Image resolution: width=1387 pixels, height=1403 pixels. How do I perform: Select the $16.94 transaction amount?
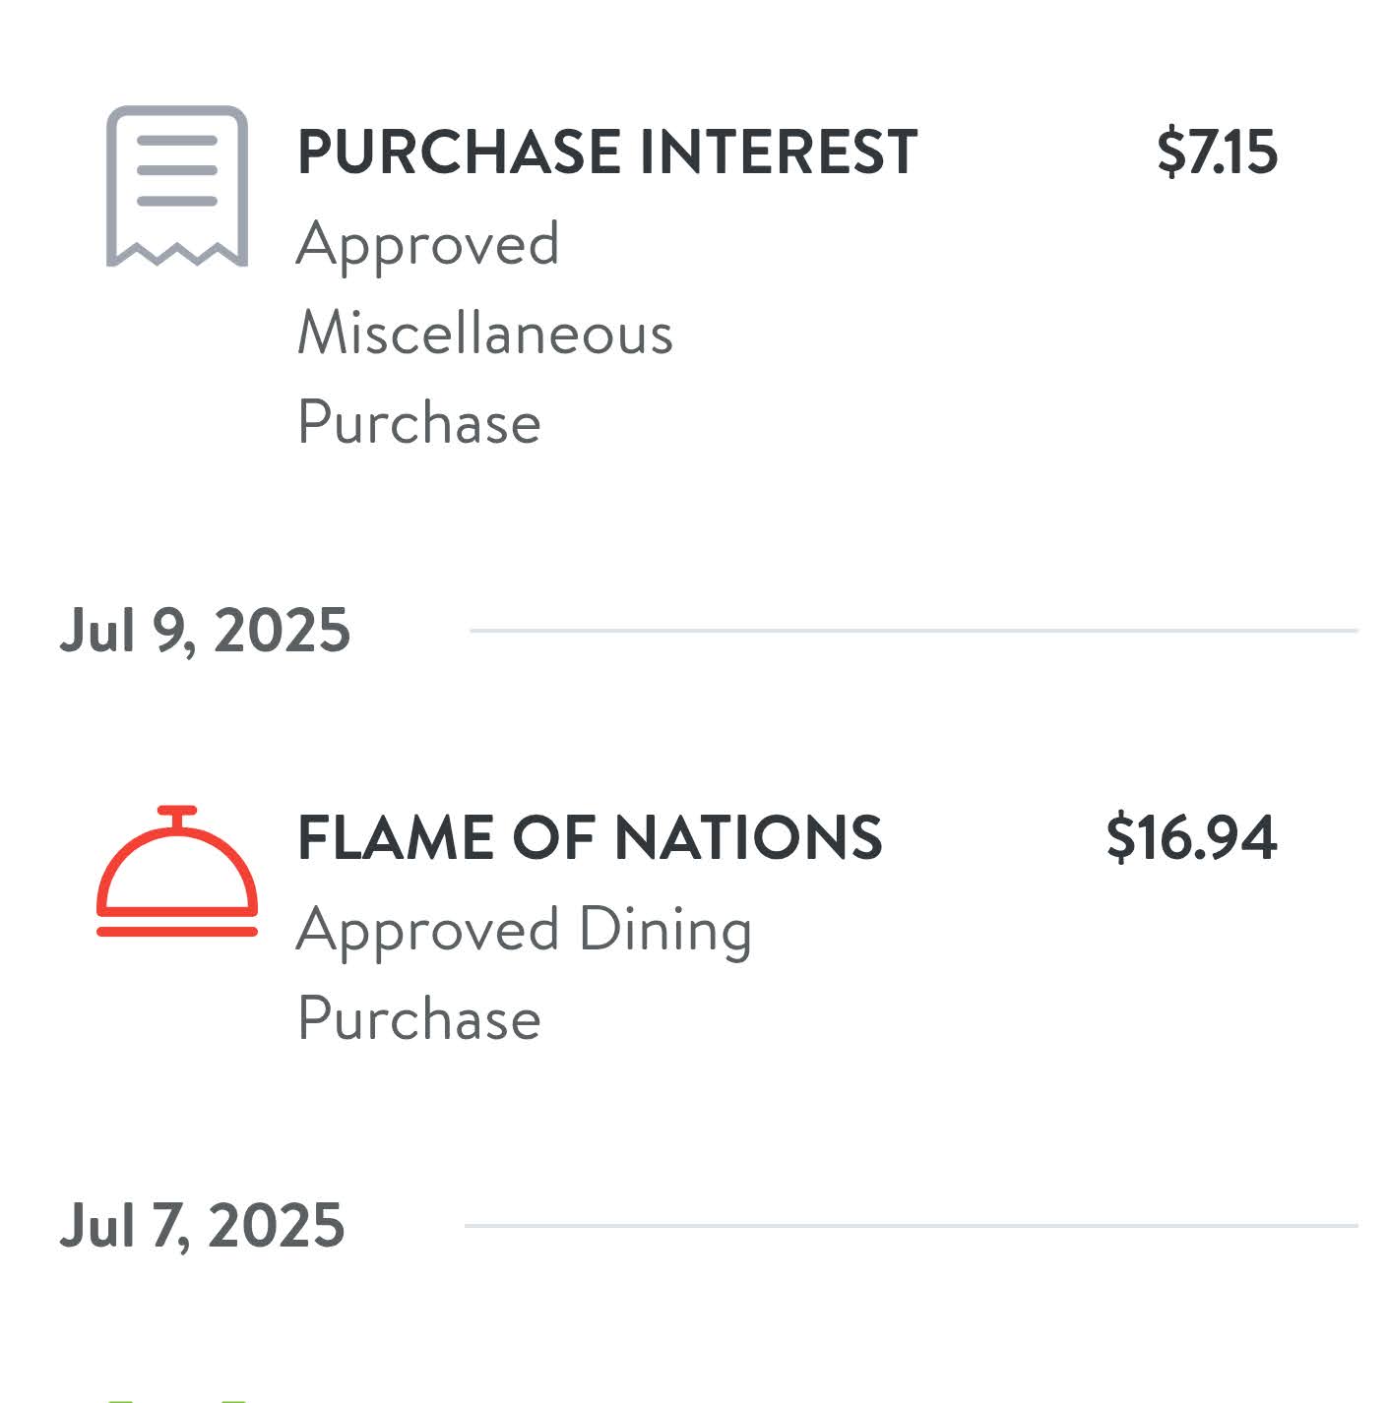click(x=1191, y=838)
